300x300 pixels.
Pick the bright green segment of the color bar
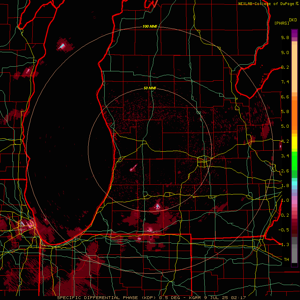coord(294,161)
